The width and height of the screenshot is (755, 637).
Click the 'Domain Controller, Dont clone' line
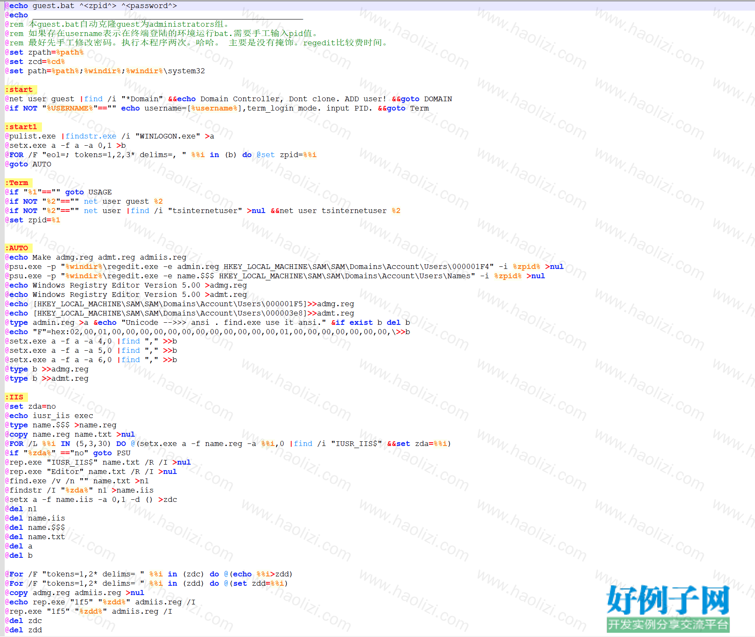[x=229, y=99]
